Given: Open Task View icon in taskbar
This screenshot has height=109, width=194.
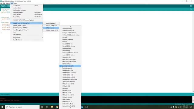Looking at the screenshot, I should click(47, 107).
